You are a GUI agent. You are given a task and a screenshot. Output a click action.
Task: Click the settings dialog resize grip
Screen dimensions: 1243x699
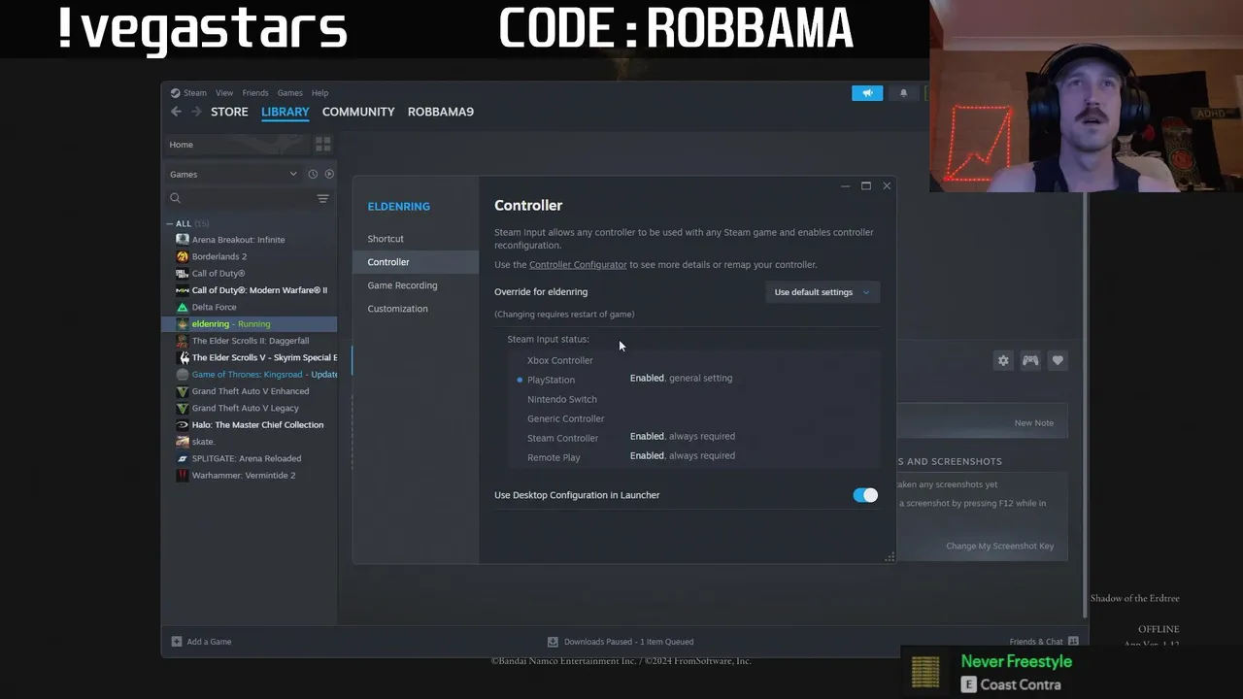click(x=889, y=557)
